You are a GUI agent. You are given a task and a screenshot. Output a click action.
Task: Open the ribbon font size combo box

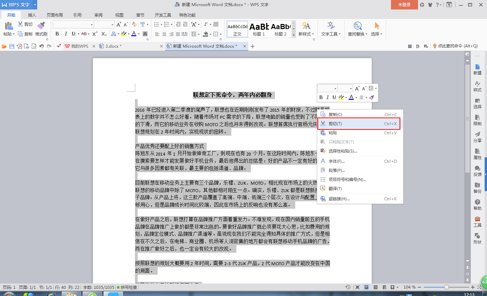tap(104, 24)
